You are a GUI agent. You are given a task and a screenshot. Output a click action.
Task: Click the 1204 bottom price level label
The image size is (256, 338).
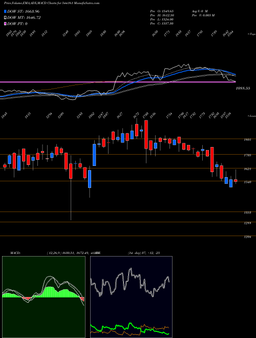247,237
